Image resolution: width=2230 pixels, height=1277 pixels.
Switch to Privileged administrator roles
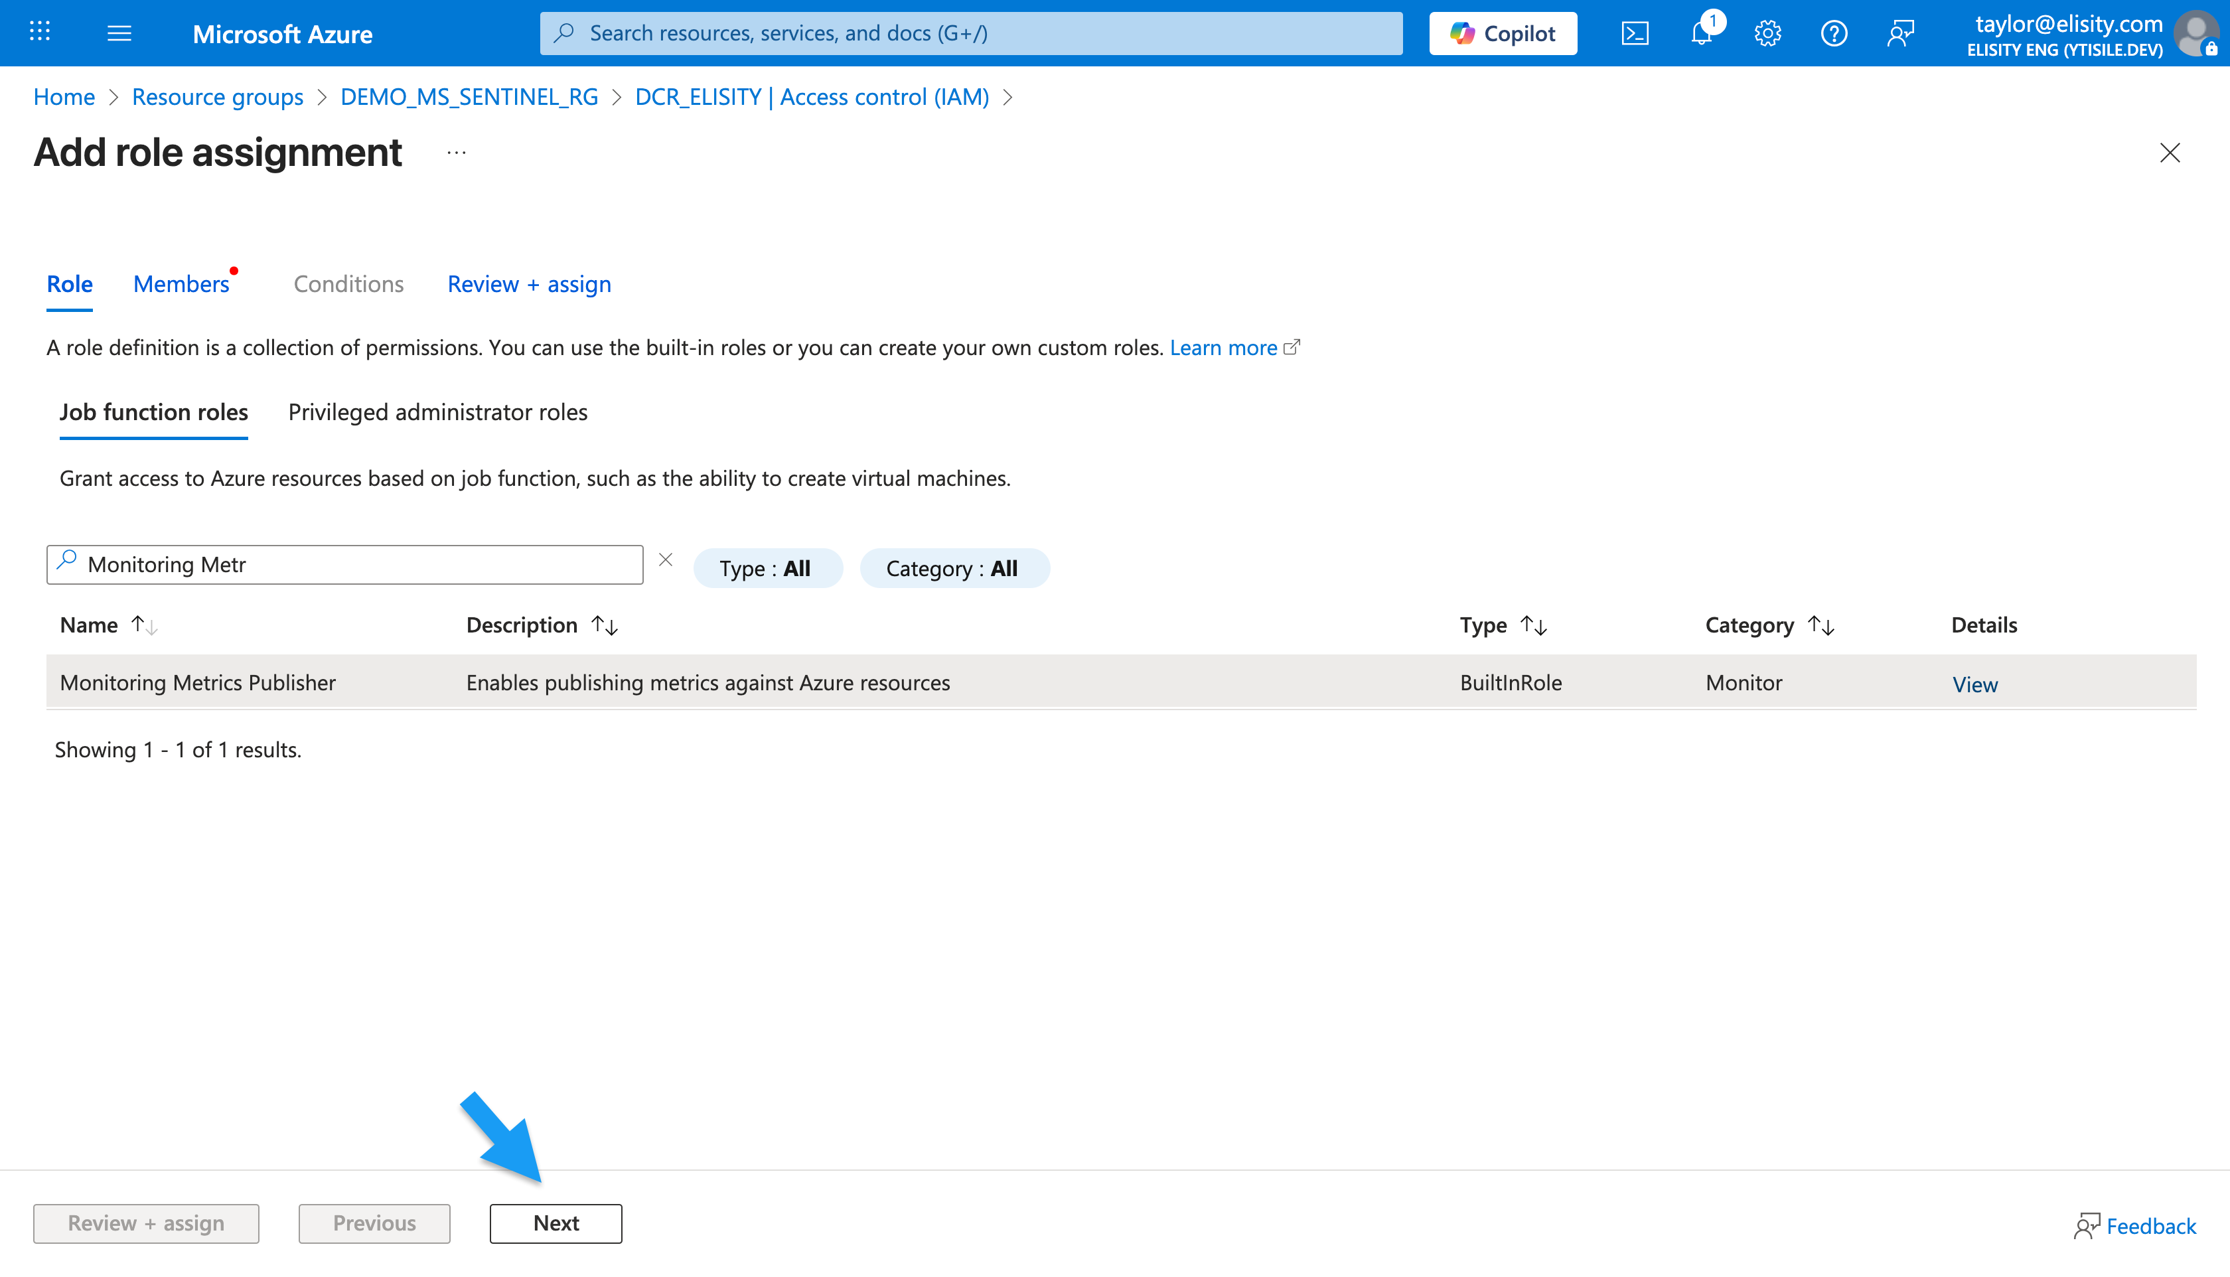[x=437, y=412]
